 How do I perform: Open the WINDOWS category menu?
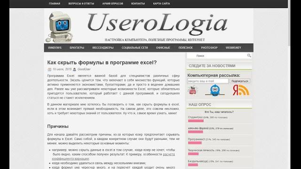[55, 48]
